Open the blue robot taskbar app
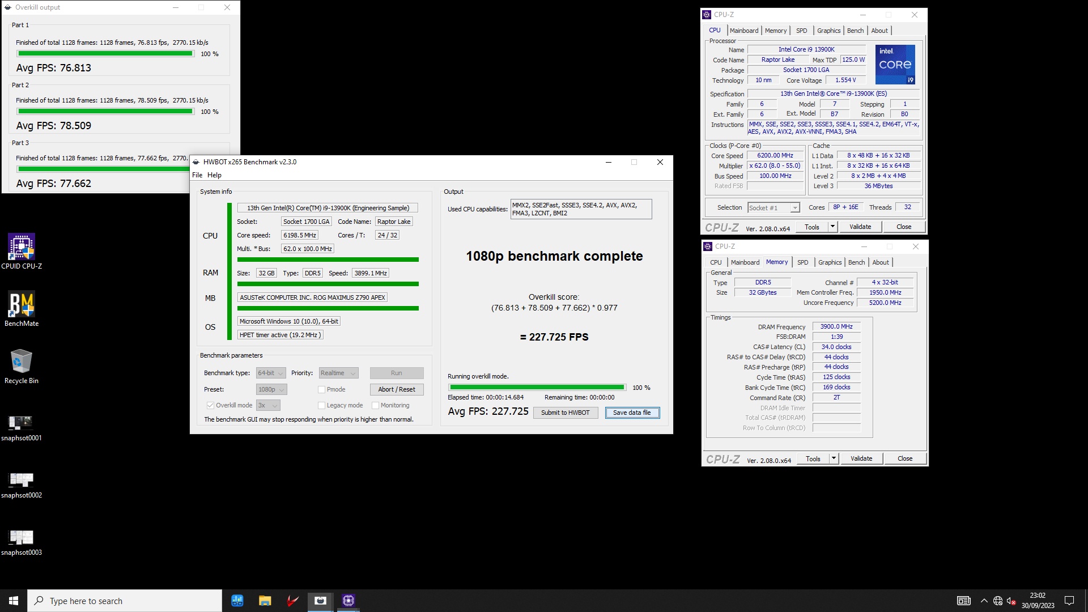 click(x=237, y=601)
